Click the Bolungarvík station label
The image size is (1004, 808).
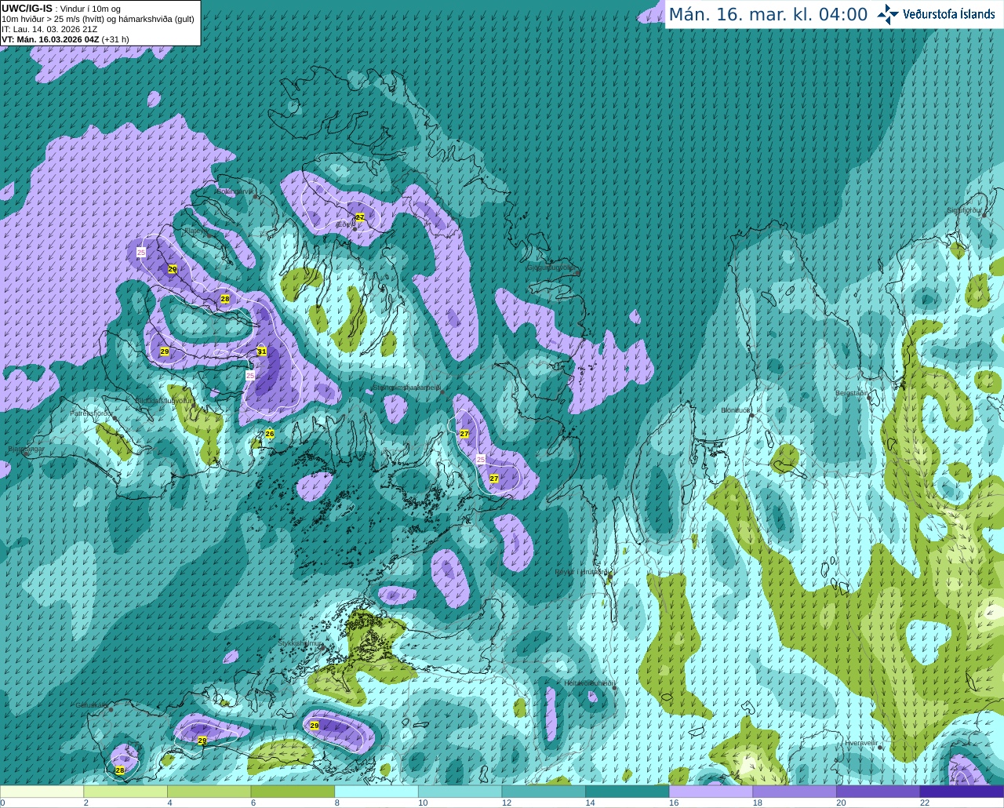[235, 191]
